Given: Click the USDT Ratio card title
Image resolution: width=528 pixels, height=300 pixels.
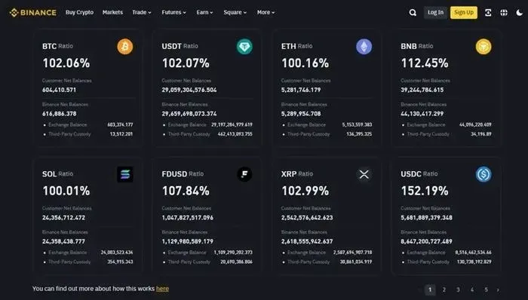Looking at the screenshot, I should click(x=180, y=46).
